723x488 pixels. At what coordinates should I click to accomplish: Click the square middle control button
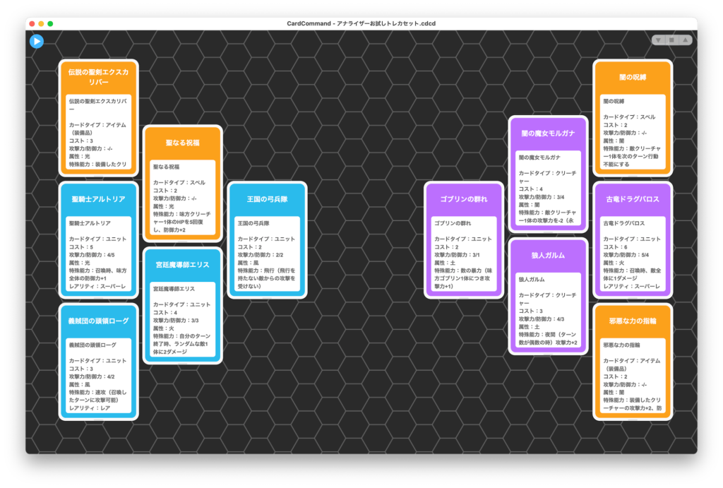point(671,40)
